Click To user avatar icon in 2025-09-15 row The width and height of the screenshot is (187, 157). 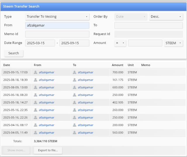(75, 72)
